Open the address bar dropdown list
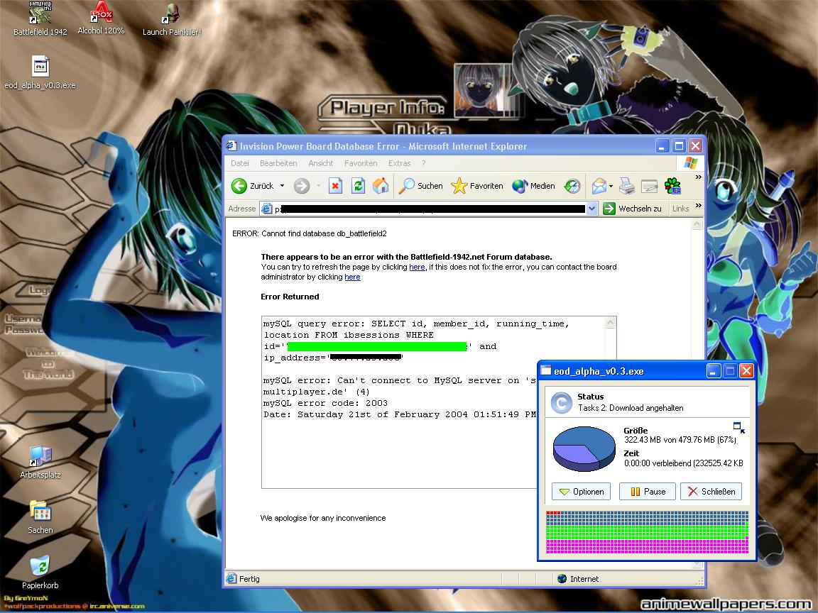Viewport: 818px width, 613px height. click(x=591, y=209)
